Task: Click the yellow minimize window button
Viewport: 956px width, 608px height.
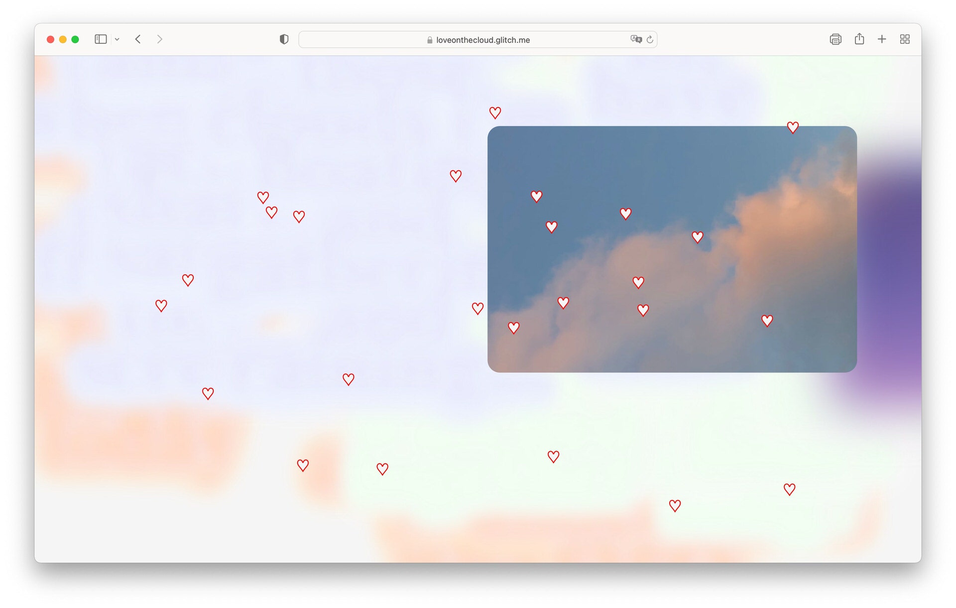Action: click(63, 39)
